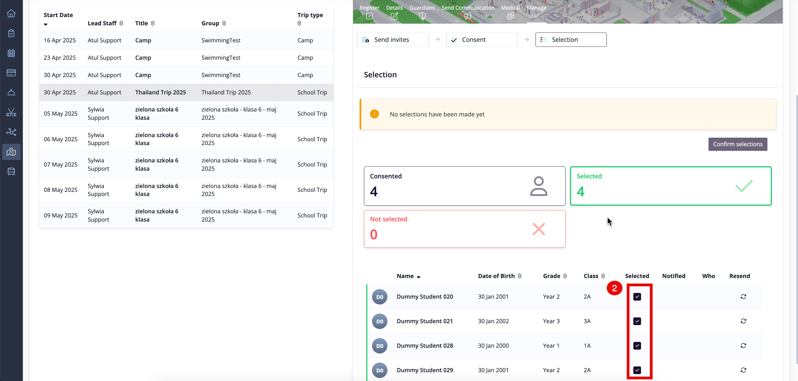Go to the Send invites step

[x=392, y=40]
